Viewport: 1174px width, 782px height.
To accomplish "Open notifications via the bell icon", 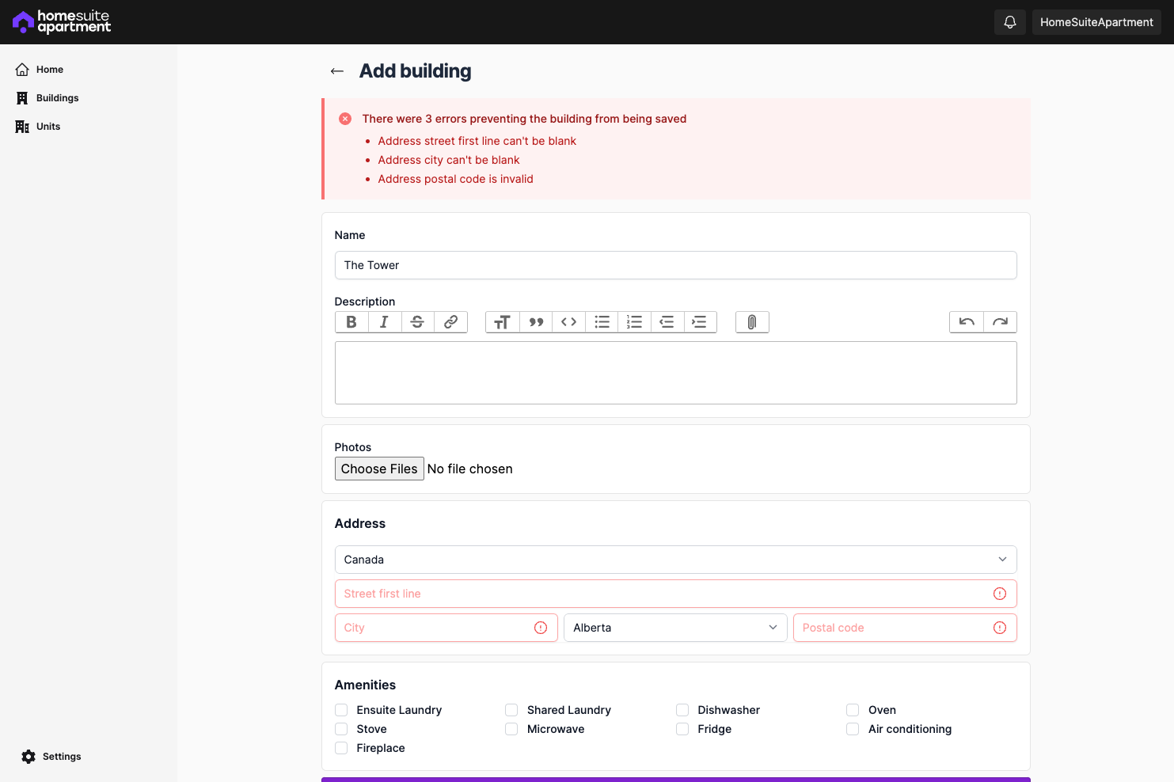I will pos(1009,21).
